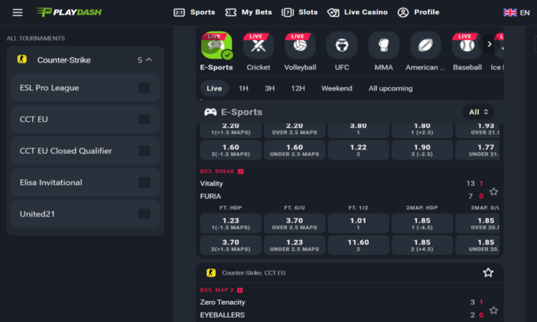537x322 pixels.
Task: Bet 1.85 on 1 (-4.5) map handicap
Action: (x=422, y=224)
